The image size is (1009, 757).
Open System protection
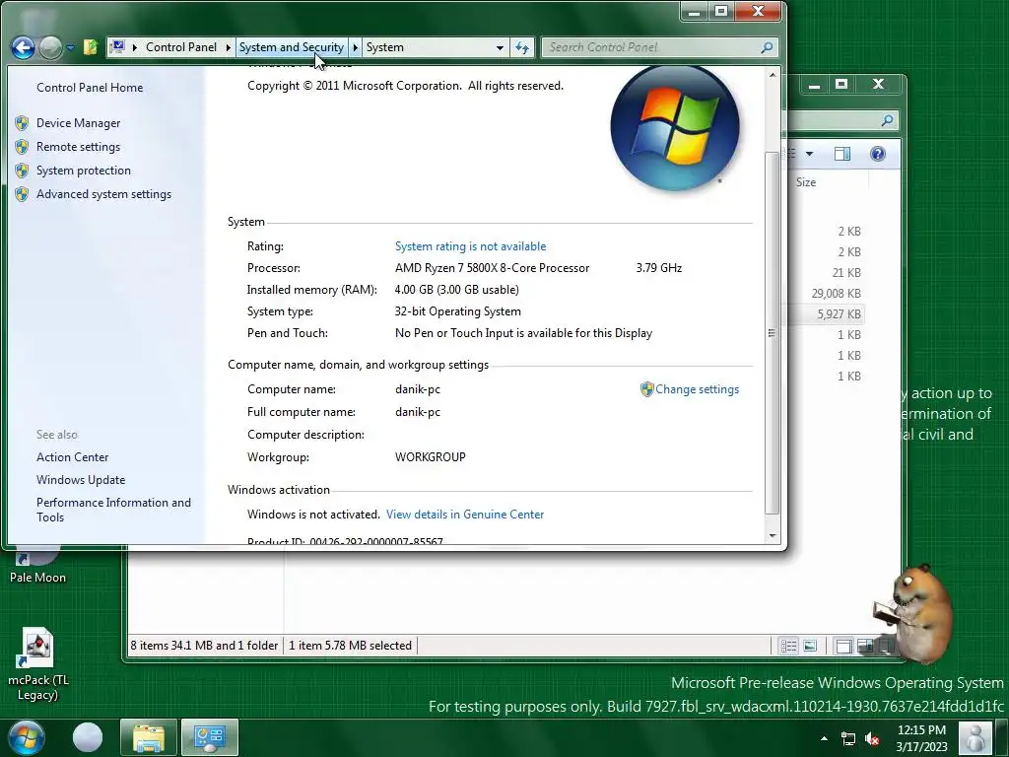[83, 171]
